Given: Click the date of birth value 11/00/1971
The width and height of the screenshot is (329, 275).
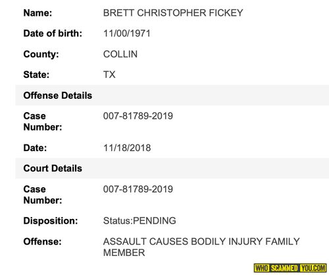Looking at the screenshot, I should [127, 34].
